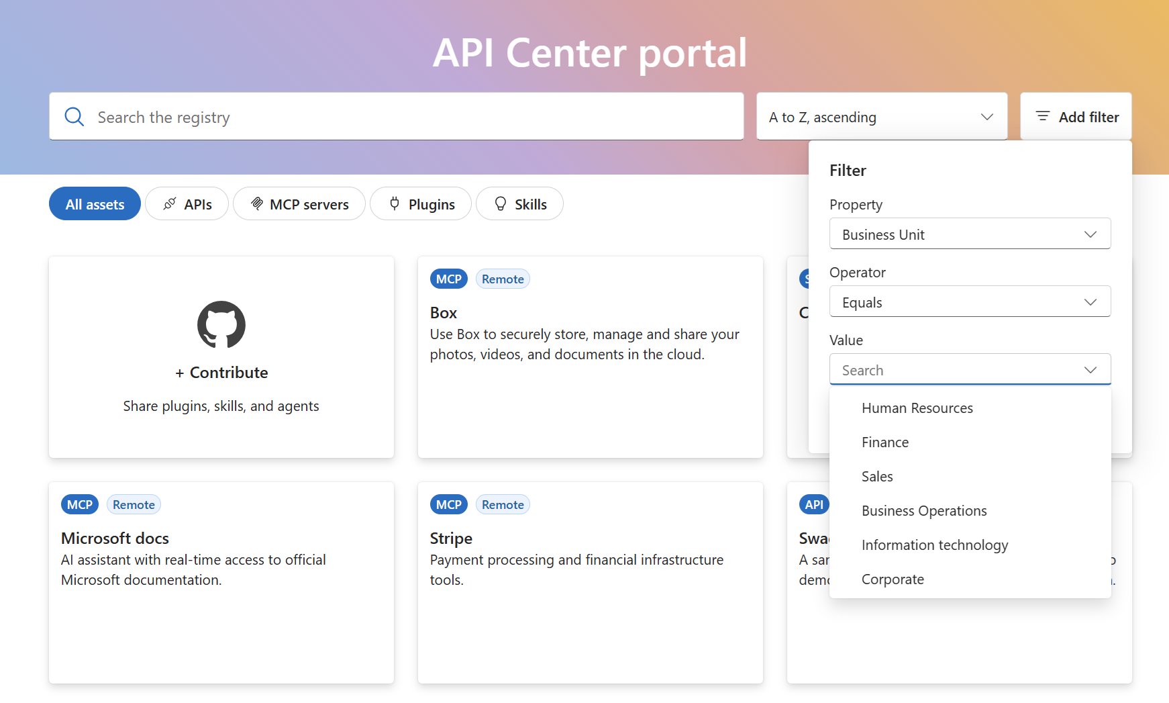The image size is (1169, 703).
Task: Choose the Finance option
Action: point(970,442)
